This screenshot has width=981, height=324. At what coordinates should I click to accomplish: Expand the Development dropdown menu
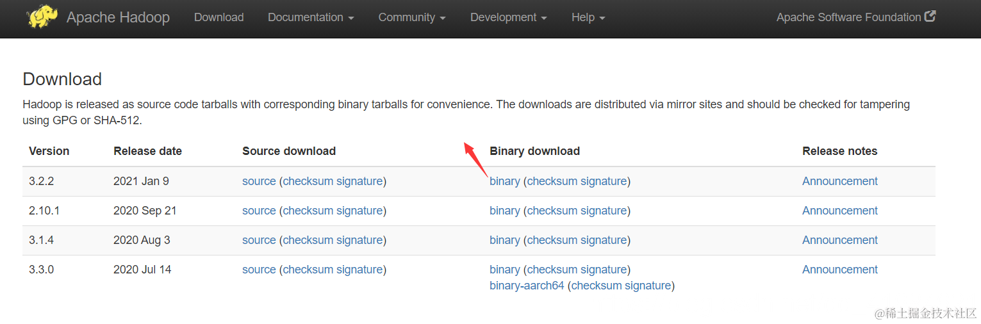[x=508, y=17]
